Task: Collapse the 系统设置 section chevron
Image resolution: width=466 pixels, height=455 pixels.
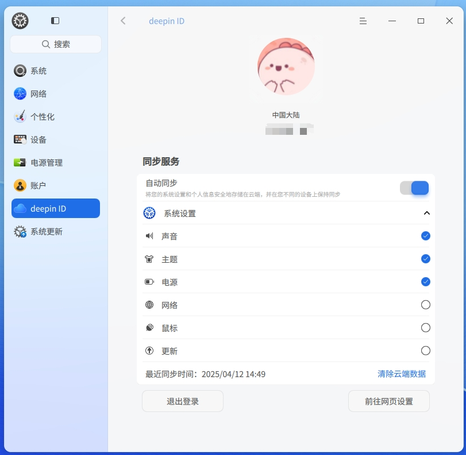Action: click(427, 213)
